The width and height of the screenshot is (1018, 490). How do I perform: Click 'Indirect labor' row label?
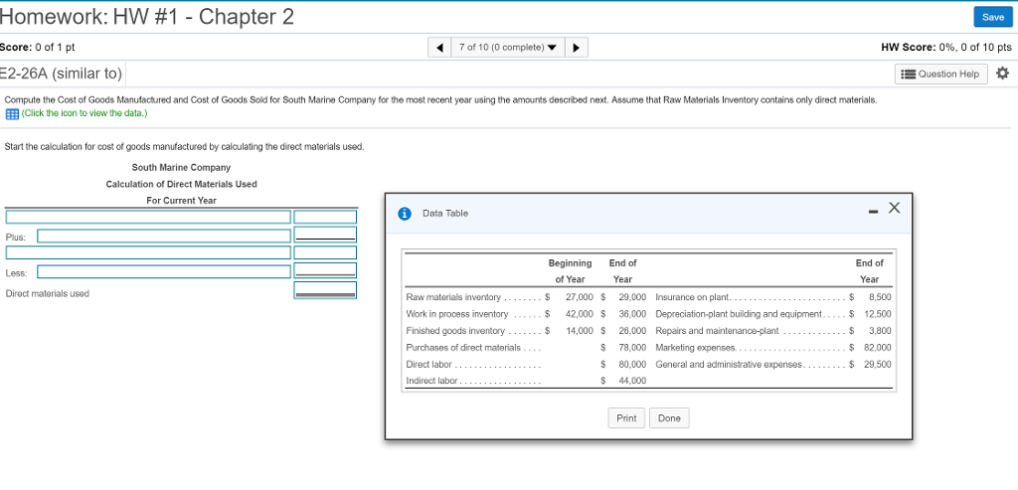(x=431, y=381)
